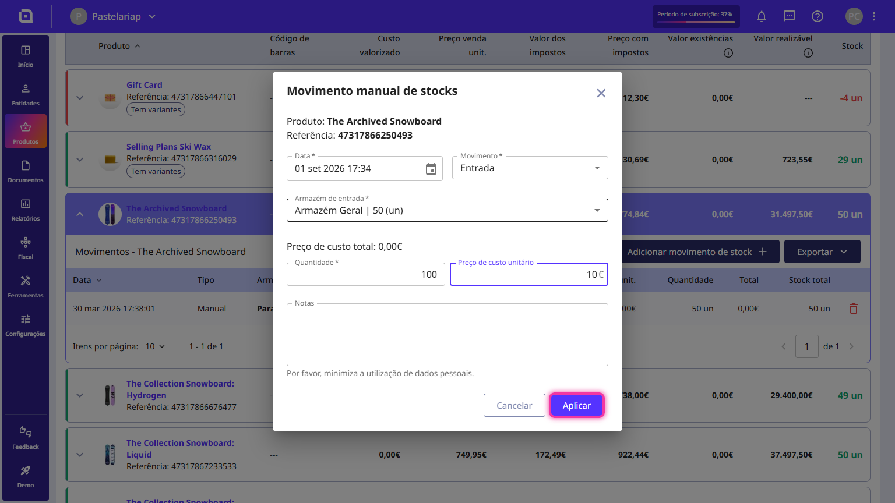The width and height of the screenshot is (895, 503).
Task: Expand the Gift Card product row
Action: click(80, 98)
